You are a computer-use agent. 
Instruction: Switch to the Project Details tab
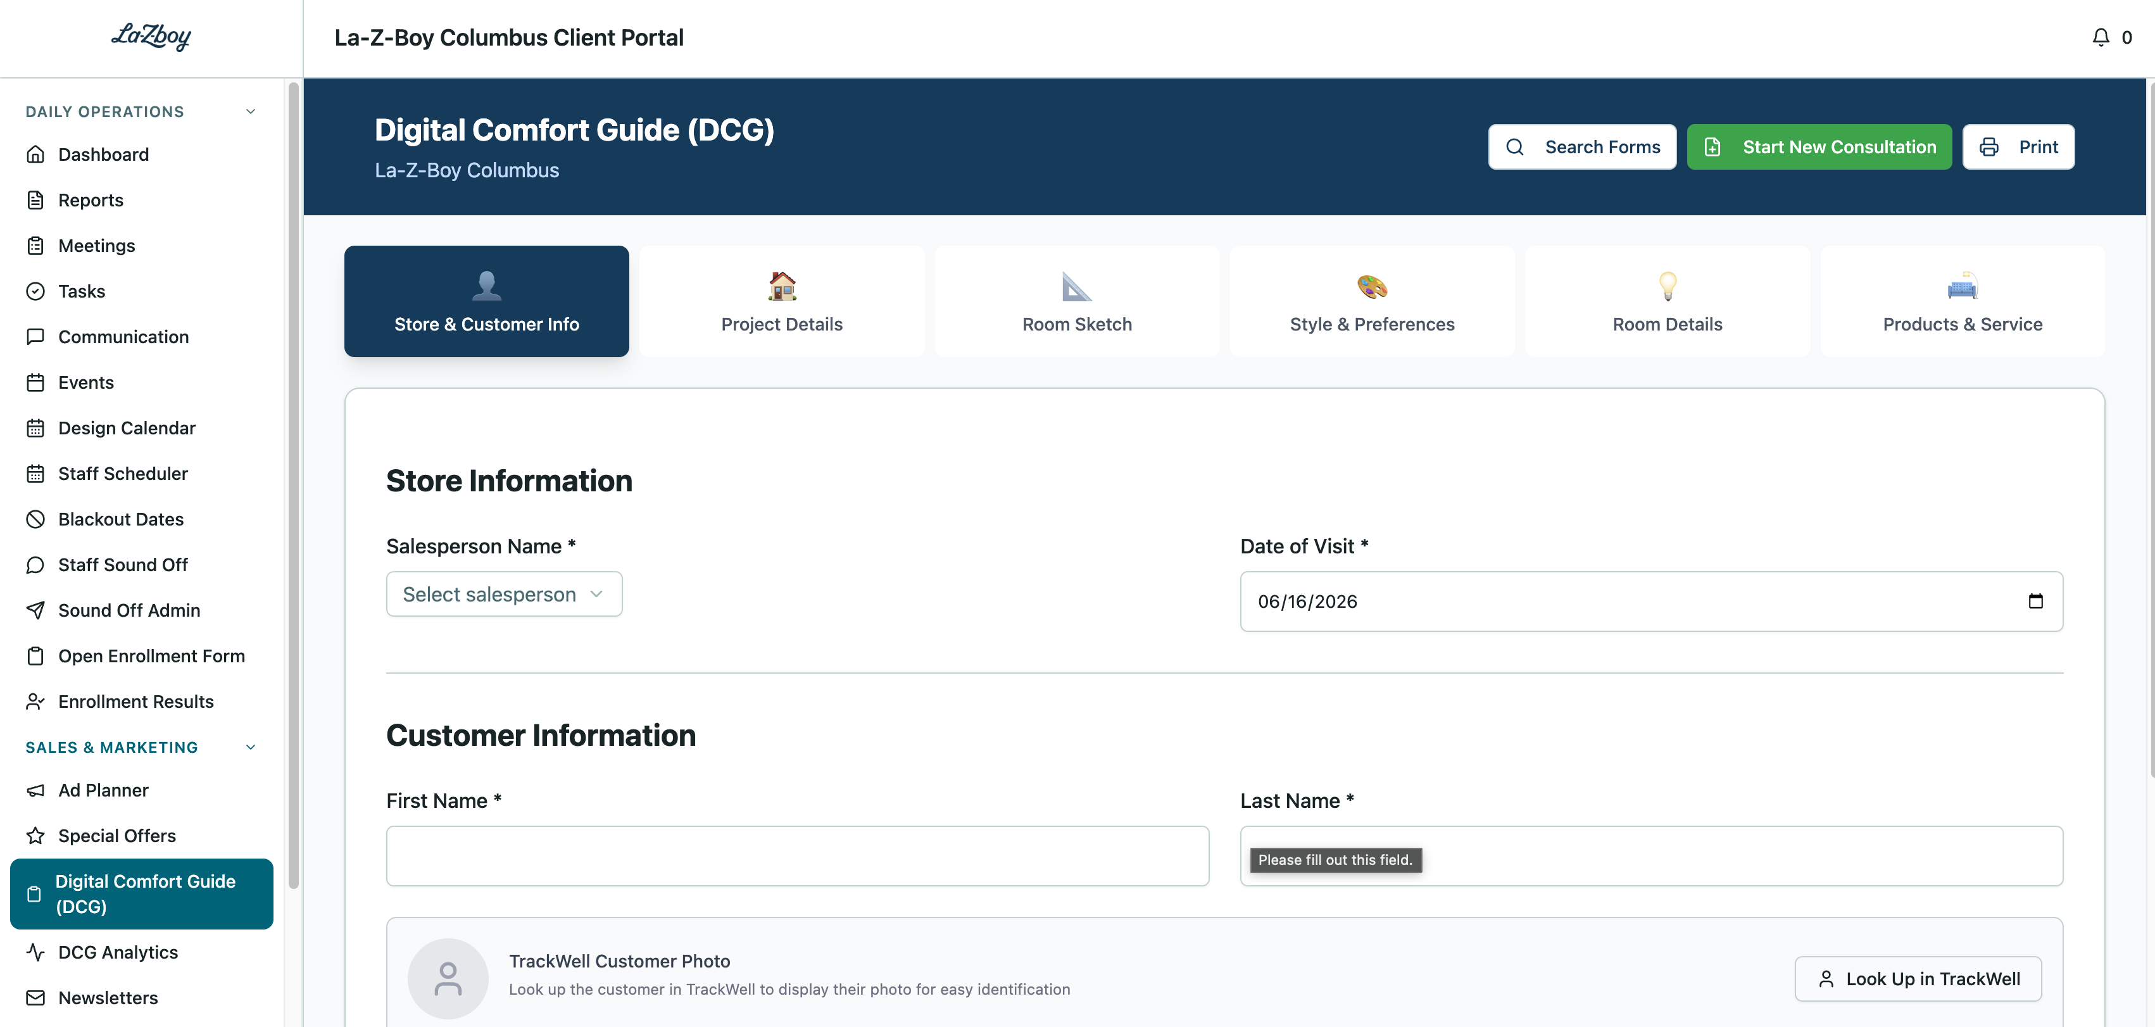coord(781,301)
